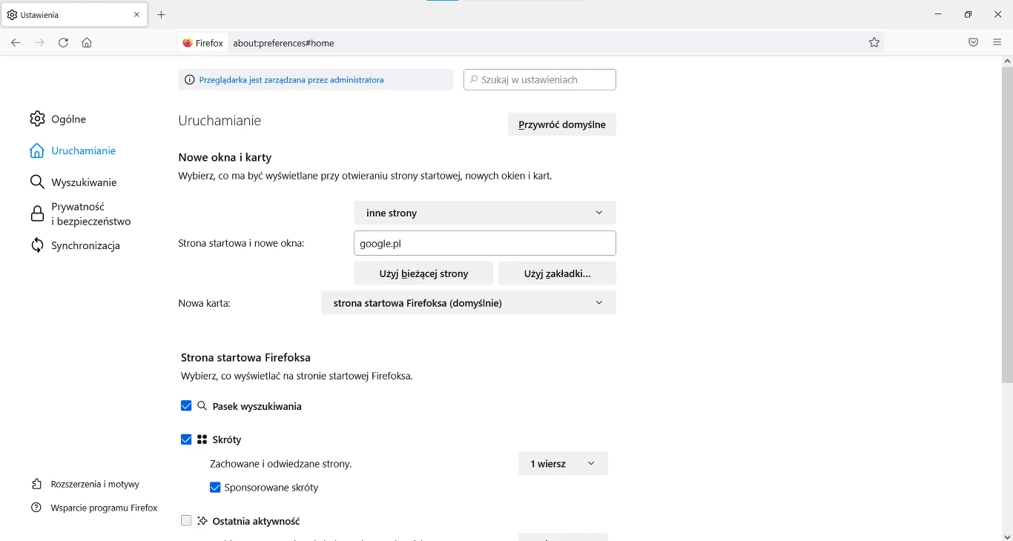Expand the 'inne strony' dropdown
Screen dimensions: 1013x541
coord(484,213)
